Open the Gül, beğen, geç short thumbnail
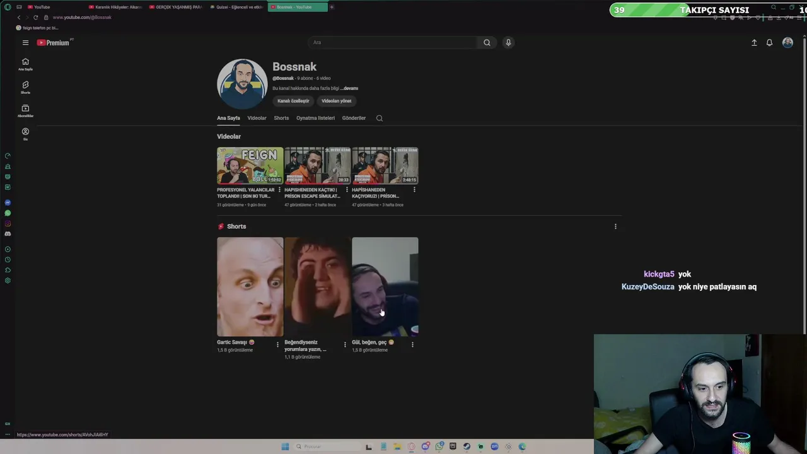The width and height of the screenshot is (807, 454). [385, 287]
